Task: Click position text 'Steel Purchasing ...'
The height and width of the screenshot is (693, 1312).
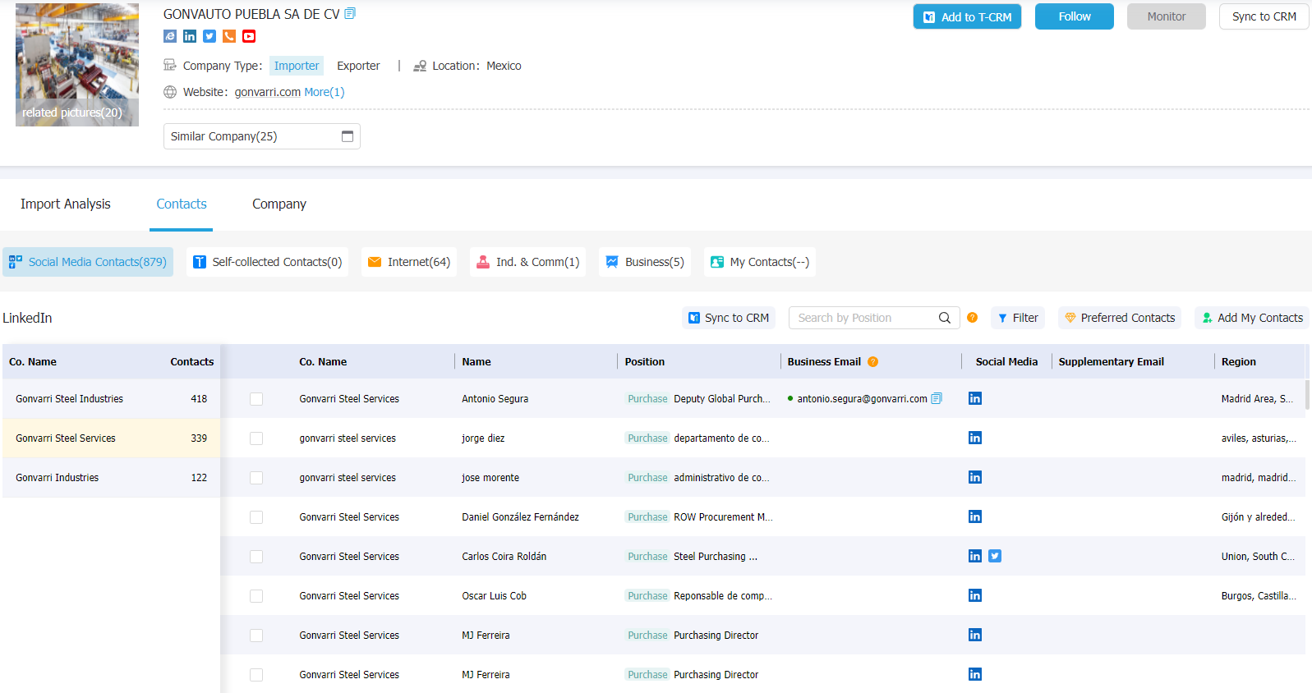Action: tap(716, 556)
